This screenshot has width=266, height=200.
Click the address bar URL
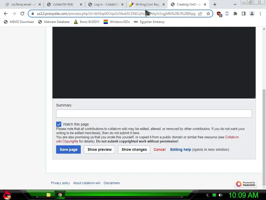(x=116, y=14)
